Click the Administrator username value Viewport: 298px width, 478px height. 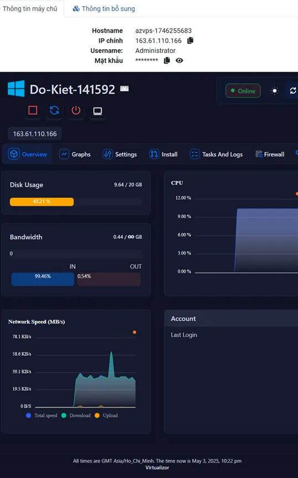[x=156, y=51]
